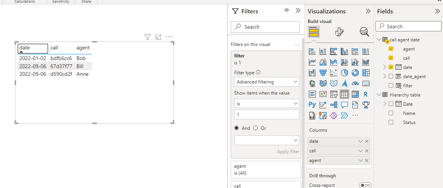Select the scatter chart visualization
This screenshot has height=188, width=443.
pyautogui.click(x=333, y=73)
